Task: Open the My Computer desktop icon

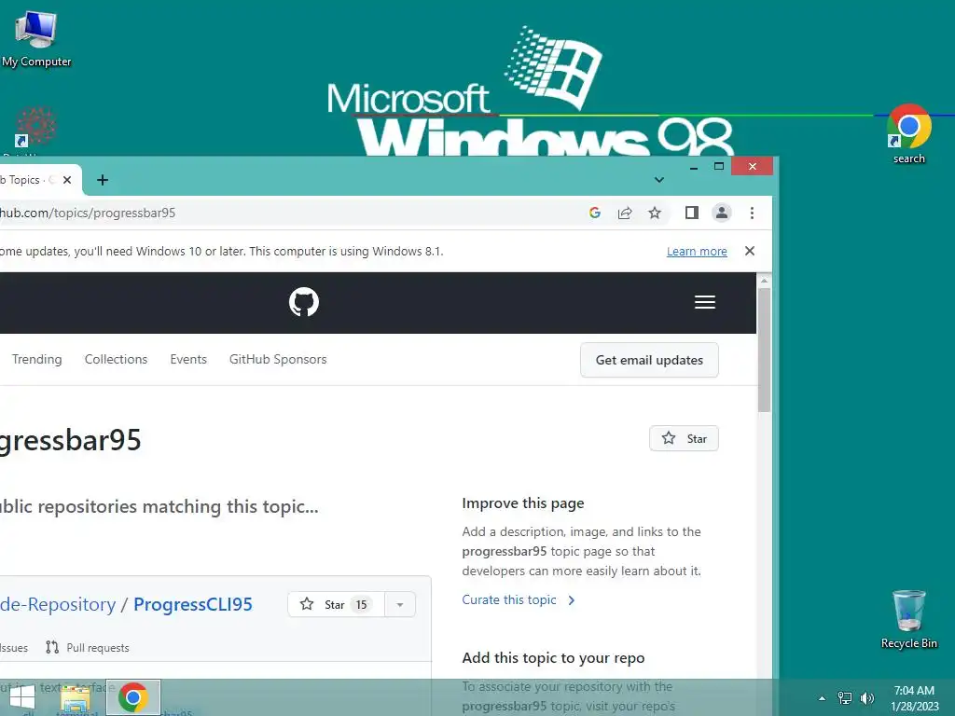Action: coord(36,39)
